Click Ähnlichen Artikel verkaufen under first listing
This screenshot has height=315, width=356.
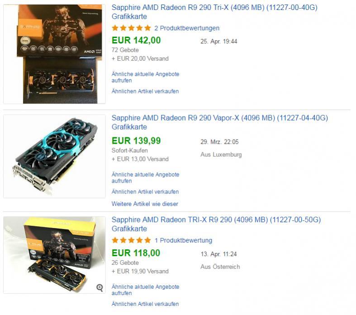coord(145,91)
